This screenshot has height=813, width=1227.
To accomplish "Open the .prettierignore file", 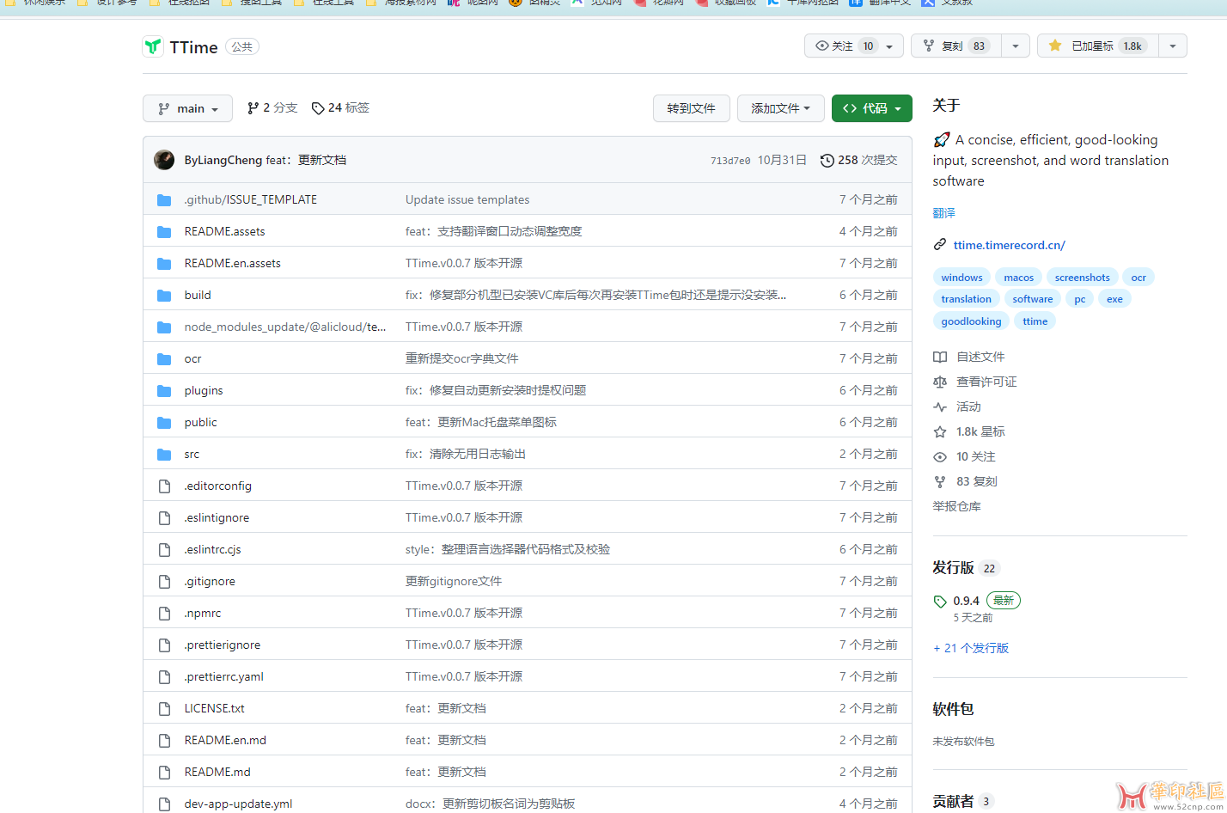I will (222, 645).
